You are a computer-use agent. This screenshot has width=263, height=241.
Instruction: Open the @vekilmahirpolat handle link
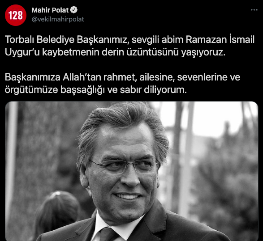(58, 19)
